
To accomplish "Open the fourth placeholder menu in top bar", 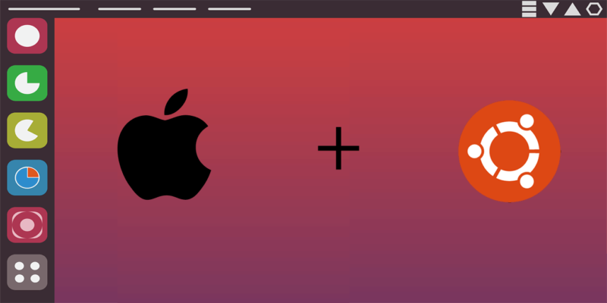I will pyautogui.click(x=230, y=9).
